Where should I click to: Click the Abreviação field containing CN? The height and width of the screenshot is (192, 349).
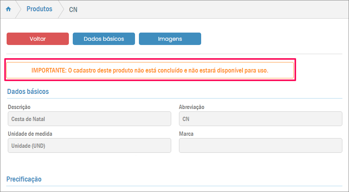260,119
